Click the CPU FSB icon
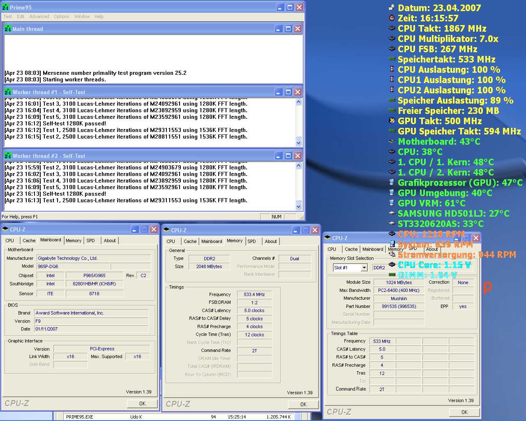Image resolution: width=526 pixels, height=421 pixels. pyautogui.click(x=392, y=49)
